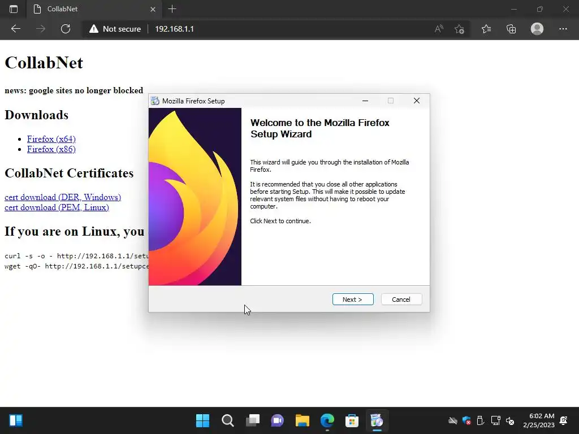The height and width of the screenshot is (434, 579).
Task: Open the notification center icon
Action: click(x=564, y=420)
